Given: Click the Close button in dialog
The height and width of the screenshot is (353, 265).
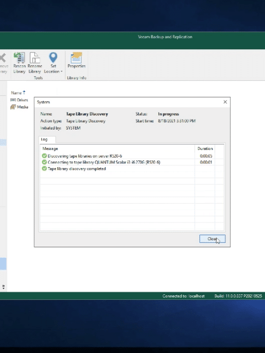Looking at the screenshot, I should point(212,239).
